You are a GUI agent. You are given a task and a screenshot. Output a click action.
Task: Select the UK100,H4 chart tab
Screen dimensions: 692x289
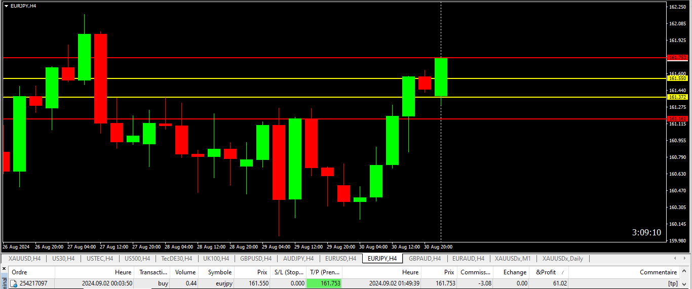[216, 259]
